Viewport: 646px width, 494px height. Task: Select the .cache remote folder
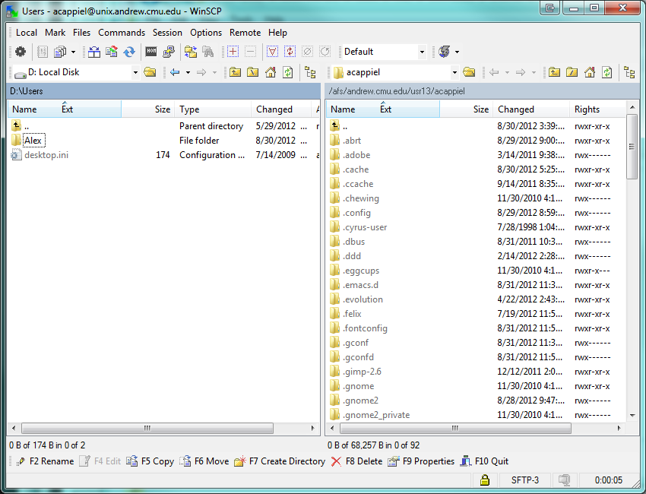(x=356, y=169)
